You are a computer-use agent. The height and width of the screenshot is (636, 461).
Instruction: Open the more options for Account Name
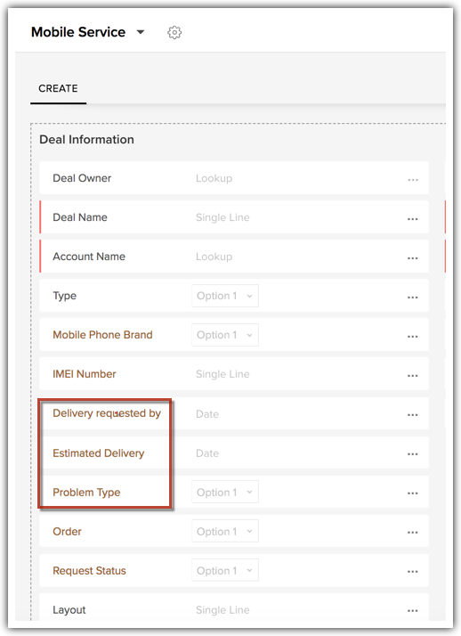pyautogui.click(x=413, y=258)
